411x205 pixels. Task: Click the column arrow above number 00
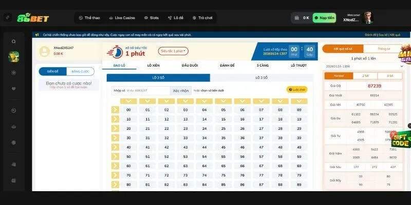point(128,101)
